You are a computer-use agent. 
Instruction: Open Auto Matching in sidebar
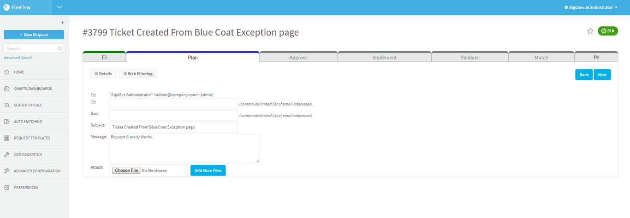point(28,122)
